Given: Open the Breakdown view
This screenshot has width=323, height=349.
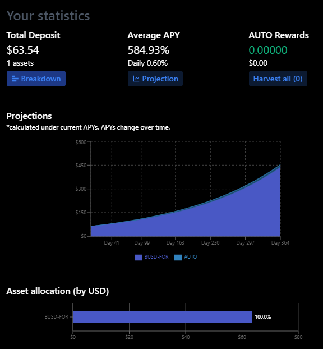Looking at the screenshot, I should click(x=36, y=79).
